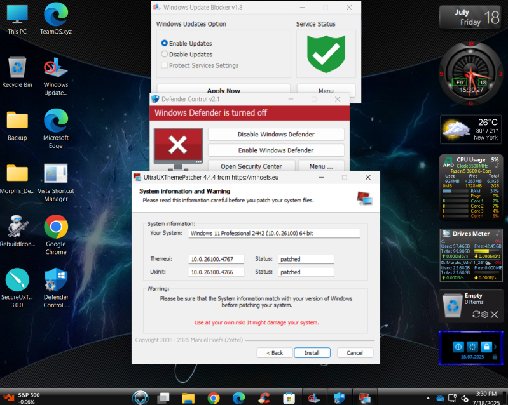
Task: Click Open Security Center button
Action: tap(251, 166)
